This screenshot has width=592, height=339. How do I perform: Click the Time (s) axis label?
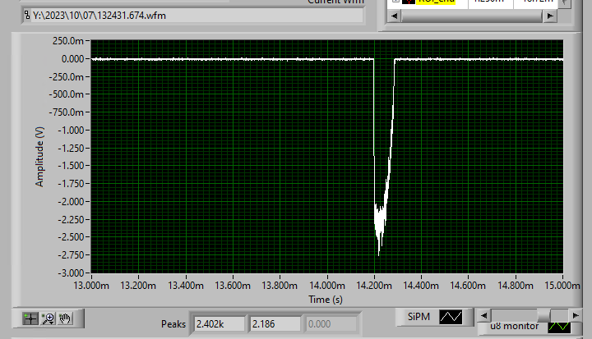(326, 300)
